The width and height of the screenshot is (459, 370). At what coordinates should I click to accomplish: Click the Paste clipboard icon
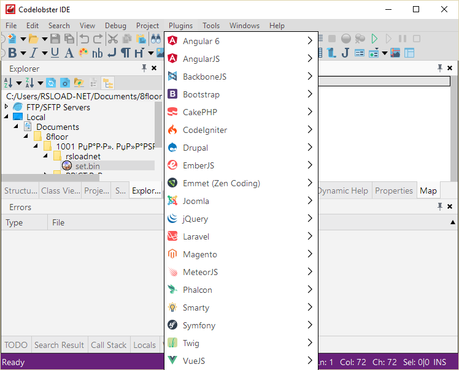[x=141, y=39]
